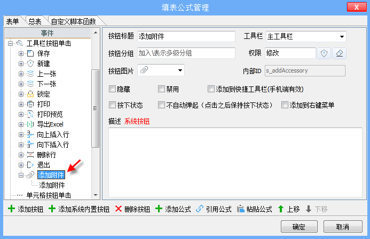Viewport: 370px width, 239px height.
Task: Click the 上一张 layers icon
Action: [30, 74]
